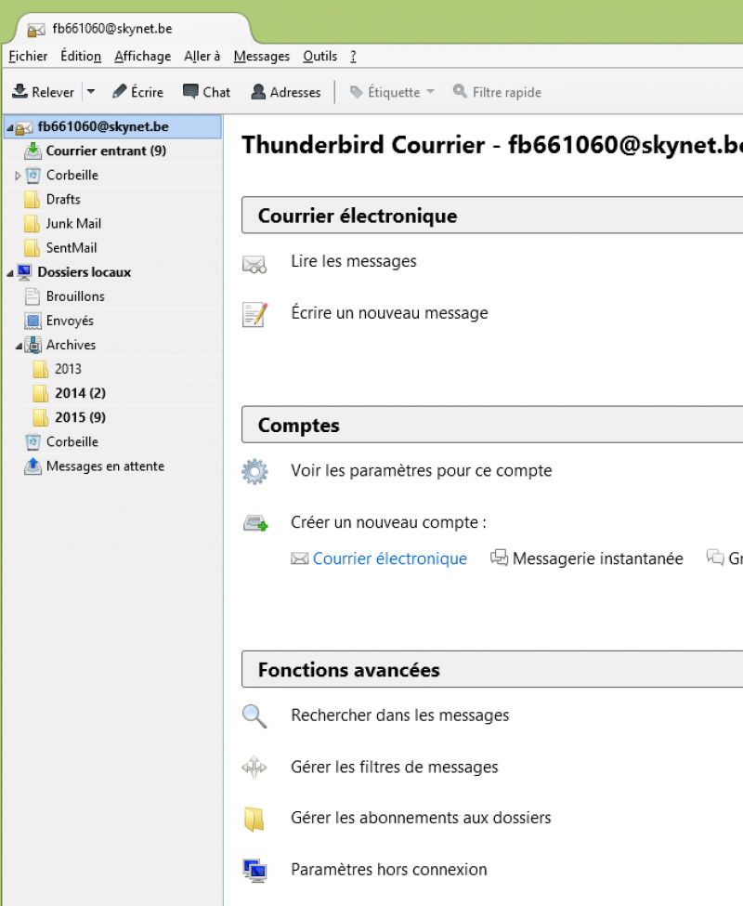Image resolution: width=743 pixels, height=906 pixels.
Task: Open the Outils menu
Action: [x=319, y=56]
